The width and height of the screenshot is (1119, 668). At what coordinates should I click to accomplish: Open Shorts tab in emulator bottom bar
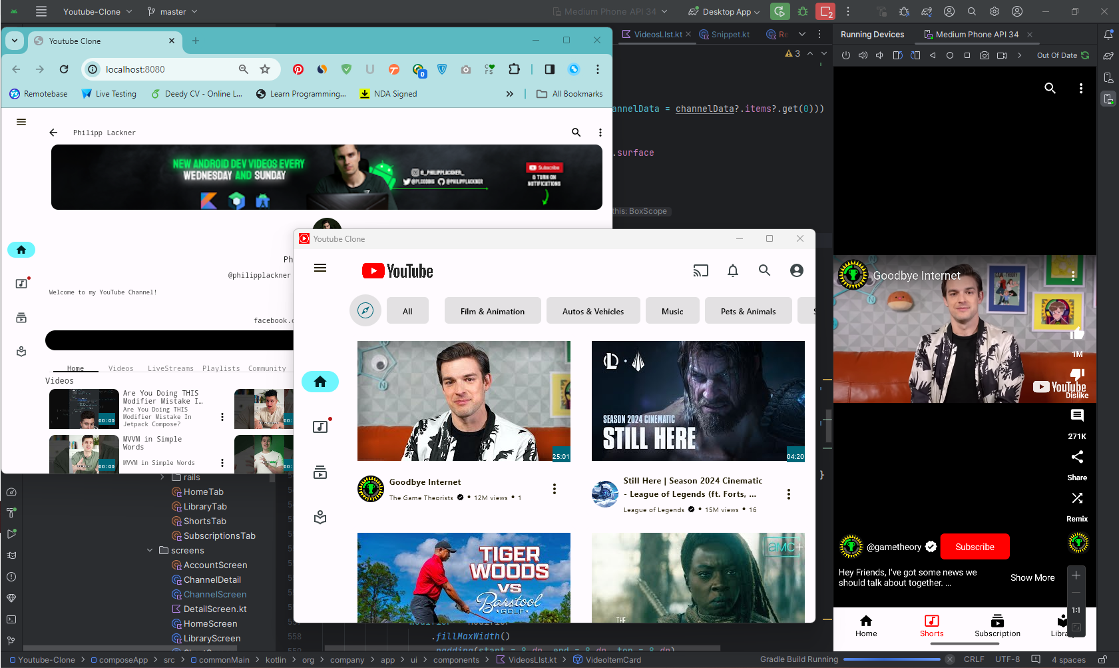pyautogui.click(x=932, y=626)
